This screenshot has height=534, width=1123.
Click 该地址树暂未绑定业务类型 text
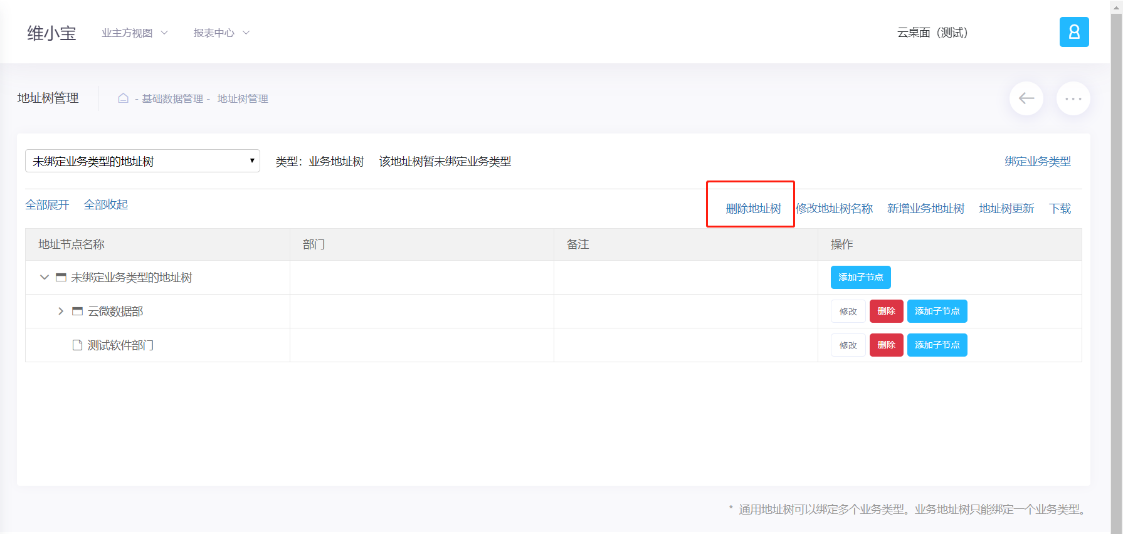[x=445, y=161]
